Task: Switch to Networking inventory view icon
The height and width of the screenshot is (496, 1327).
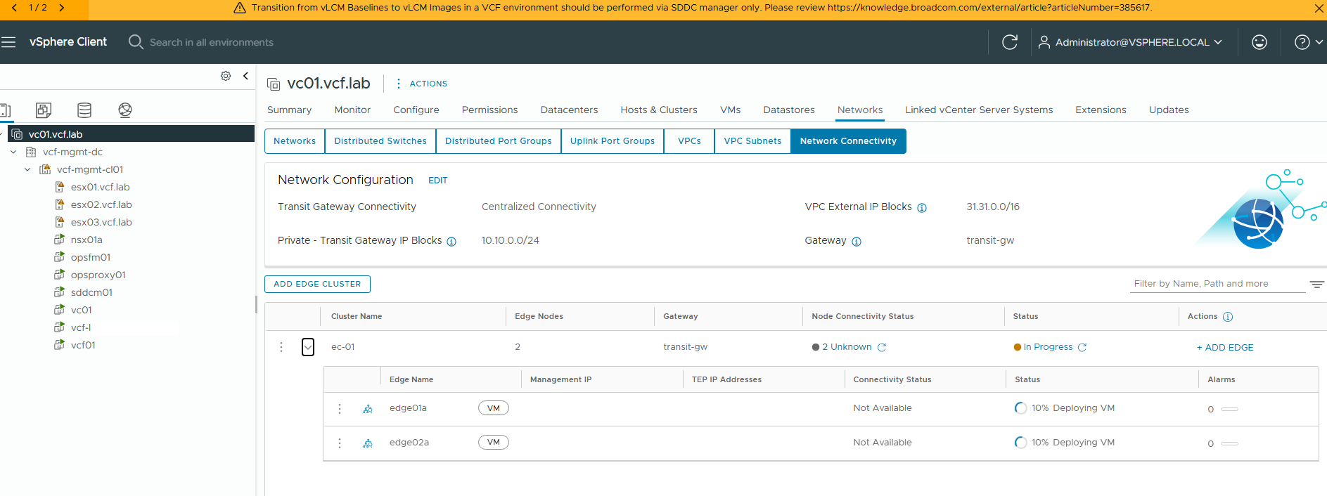Action: [125, 110]
